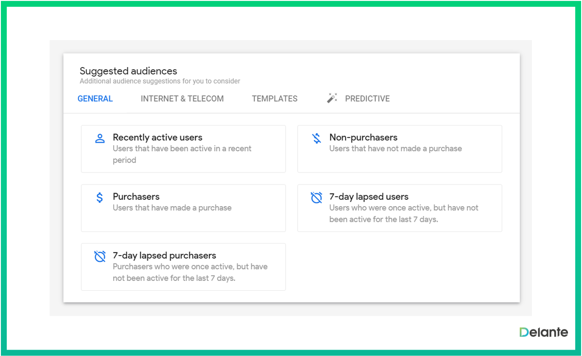Go to the Predictive tab label
The width and height of the screenshot is (582, 356).
(x=367, y=99)
